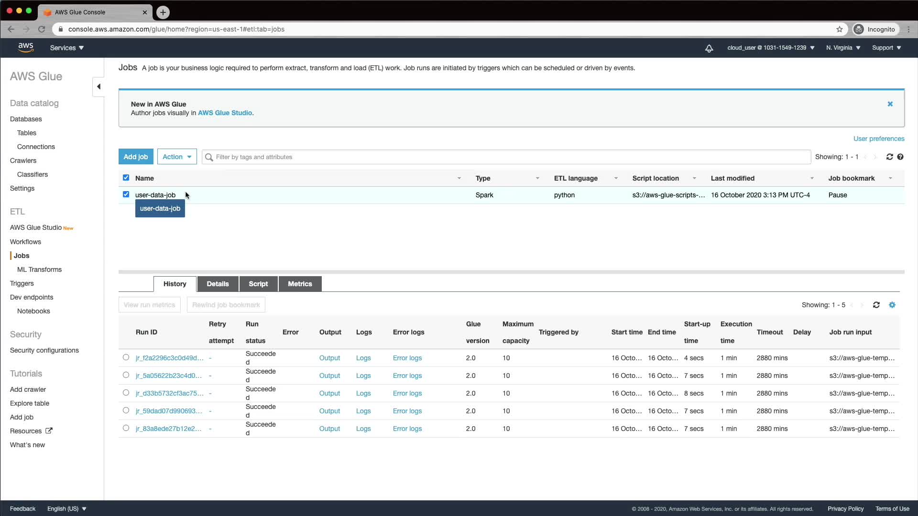918x516 pixels.
Task: Open the N. Virginia region dropdown
Action: 843,48
